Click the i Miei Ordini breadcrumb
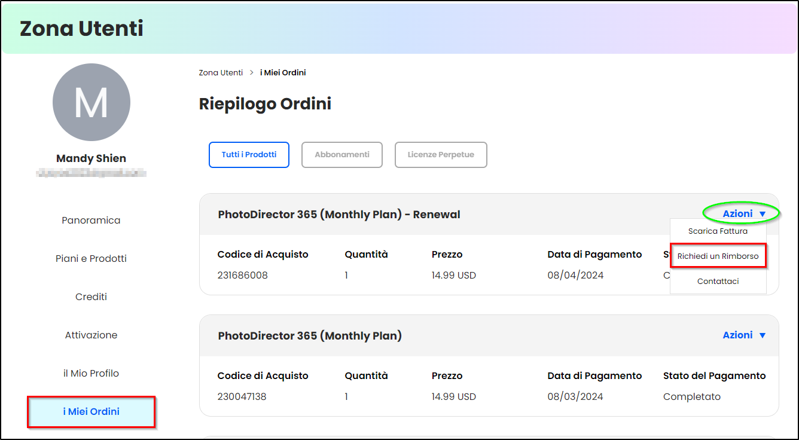Screen dimensions: 799x440 283,72
